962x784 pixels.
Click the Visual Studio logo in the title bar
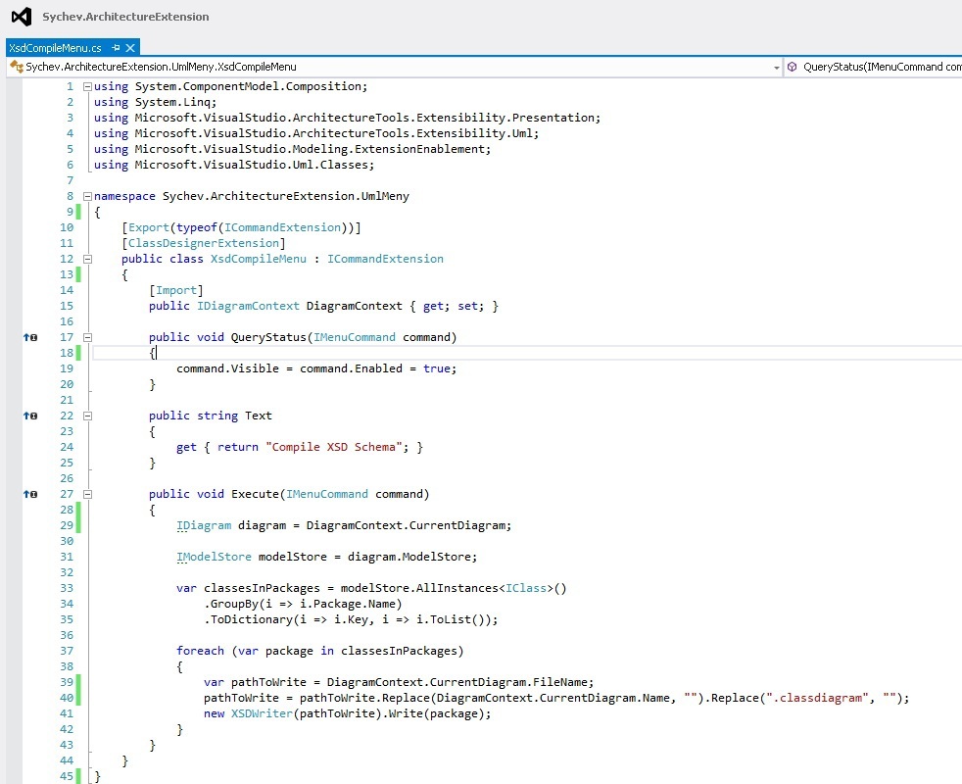[20, 16]
